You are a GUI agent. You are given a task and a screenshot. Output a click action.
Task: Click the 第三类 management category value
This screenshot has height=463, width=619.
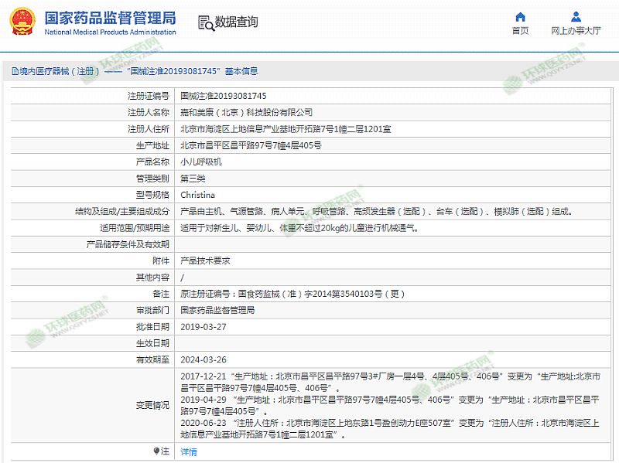click(193, 179)
